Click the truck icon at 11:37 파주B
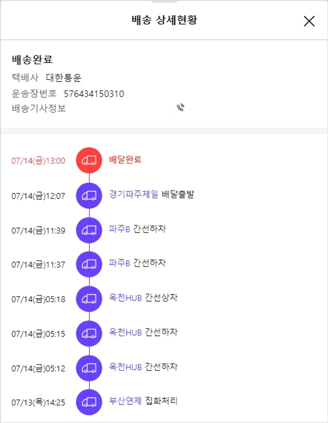Screen dimensions: 328x423 point(89,264)
